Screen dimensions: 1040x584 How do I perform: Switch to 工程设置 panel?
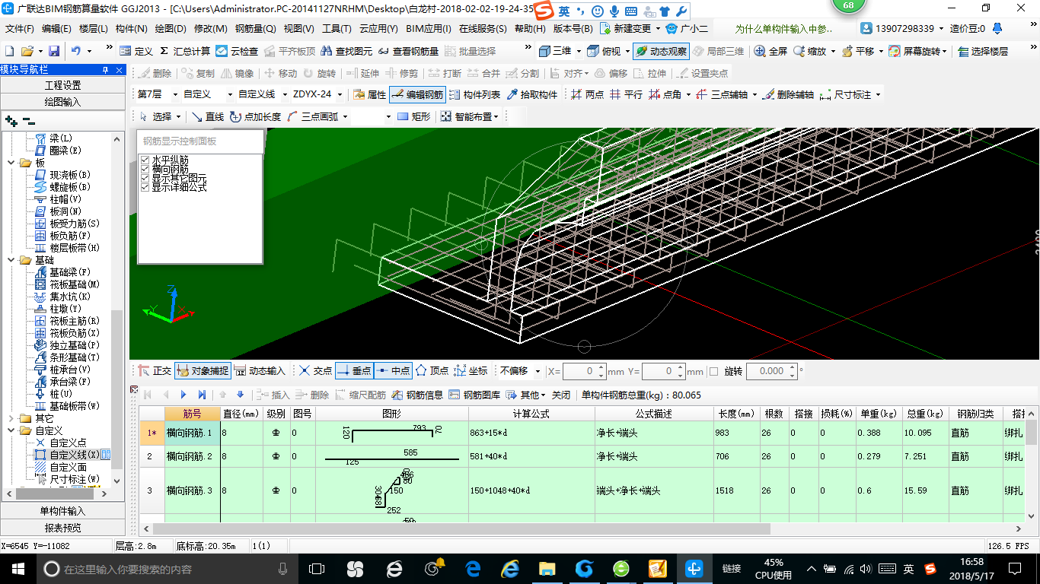[62, 85]
